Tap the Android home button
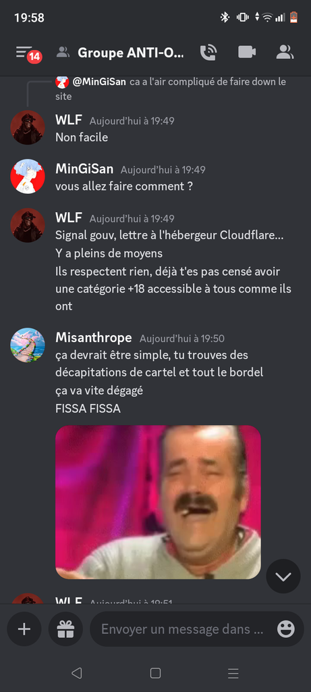311x692 pixels. [155, 673]
